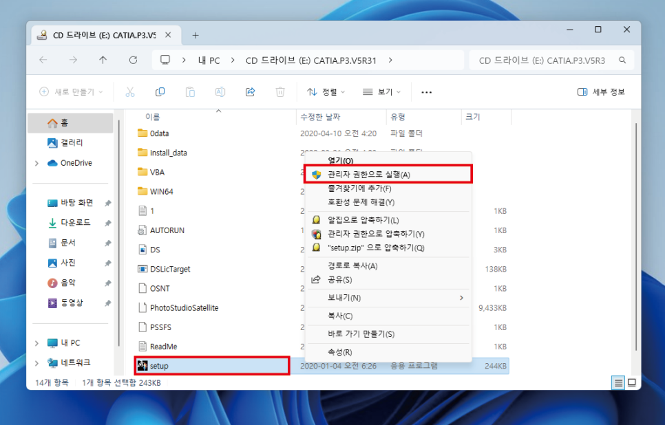Sort by the 수정한 날짜 column header

(320, 117)
